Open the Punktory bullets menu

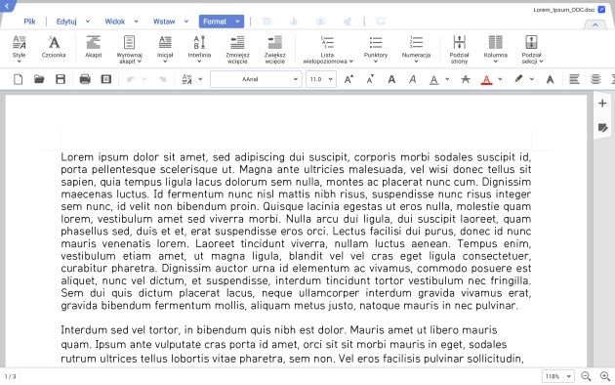click(x=376, y=49)
